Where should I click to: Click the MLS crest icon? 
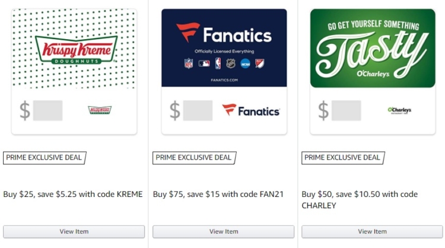(x=259, y=63)
